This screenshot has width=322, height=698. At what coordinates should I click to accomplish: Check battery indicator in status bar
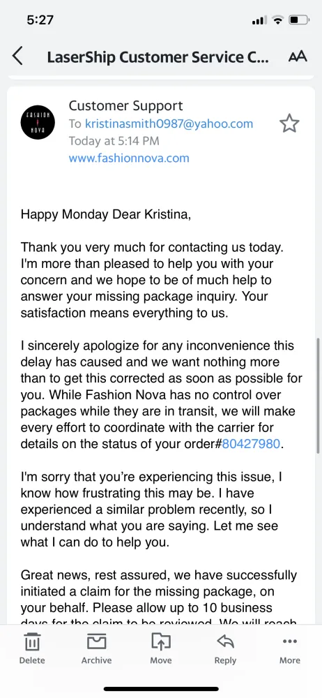click(299, 20)
